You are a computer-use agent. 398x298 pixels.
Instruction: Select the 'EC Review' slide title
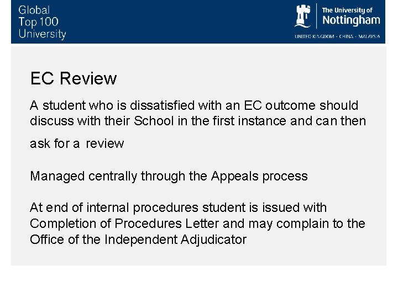[x=74, y=78]
